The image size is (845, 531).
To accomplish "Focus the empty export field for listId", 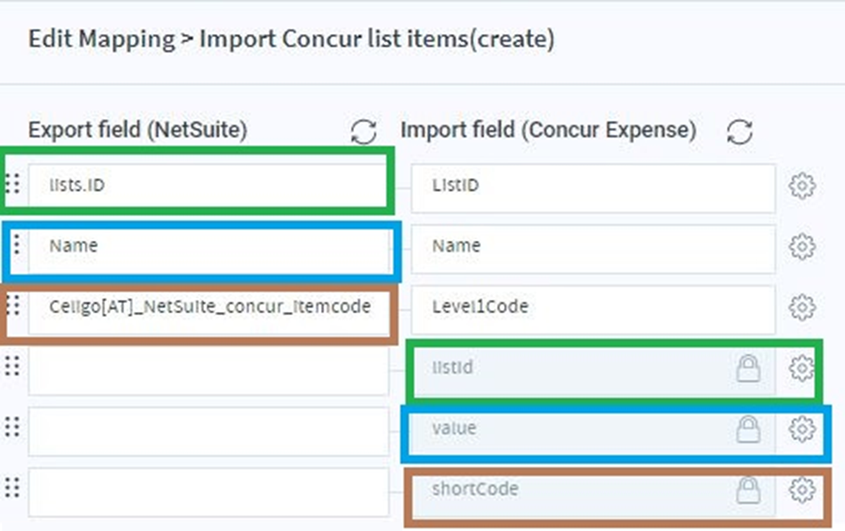I will pos(208,371).
